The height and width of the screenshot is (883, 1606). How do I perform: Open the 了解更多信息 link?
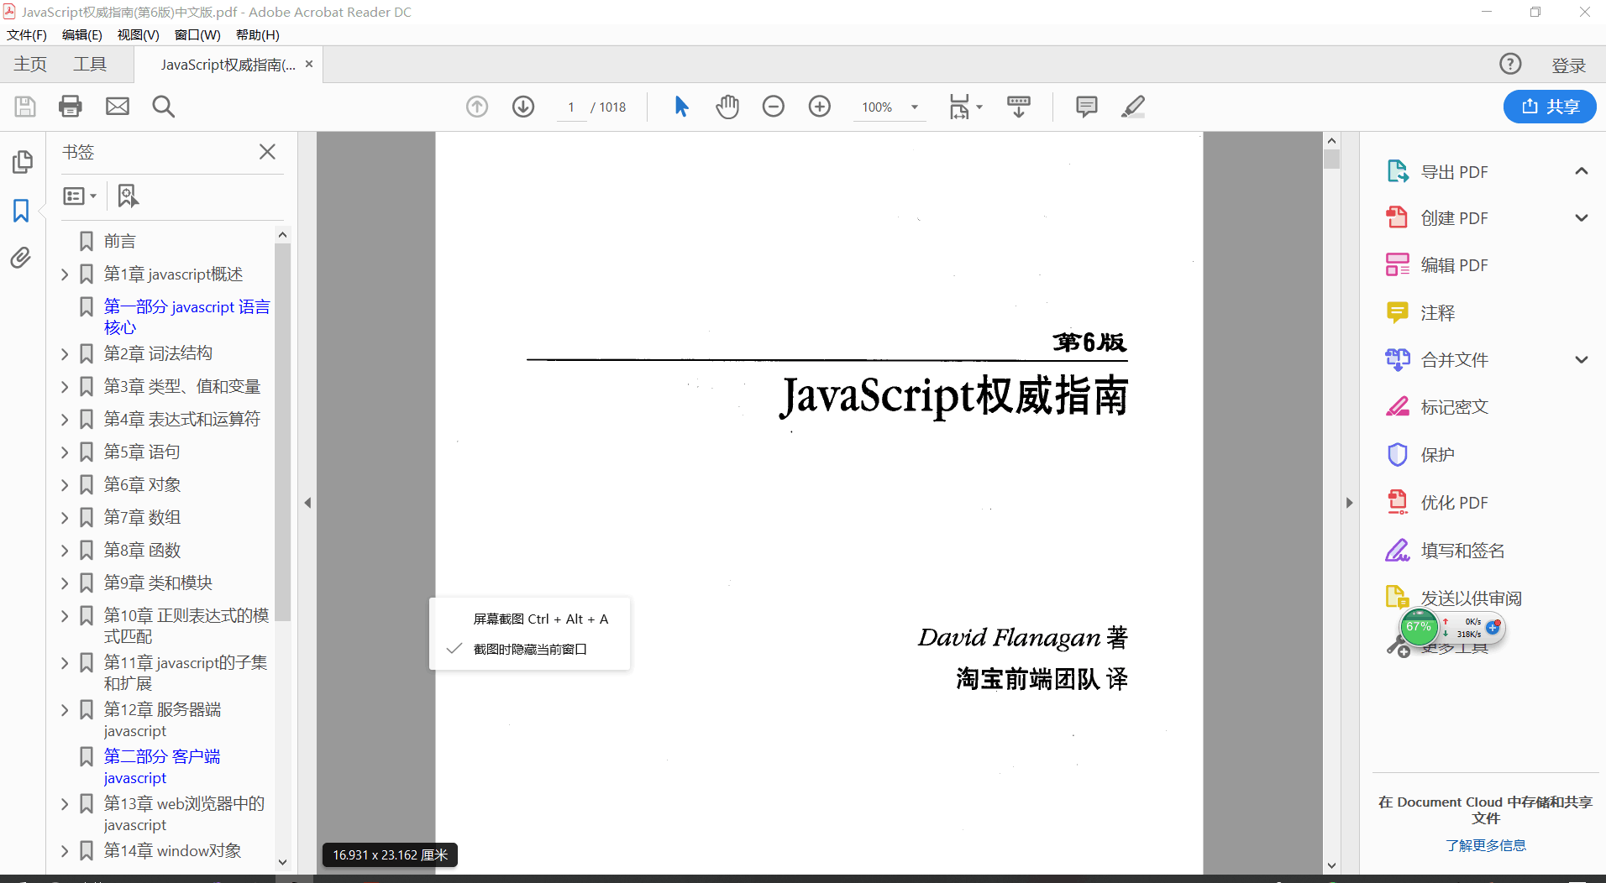coord(1486,845)
